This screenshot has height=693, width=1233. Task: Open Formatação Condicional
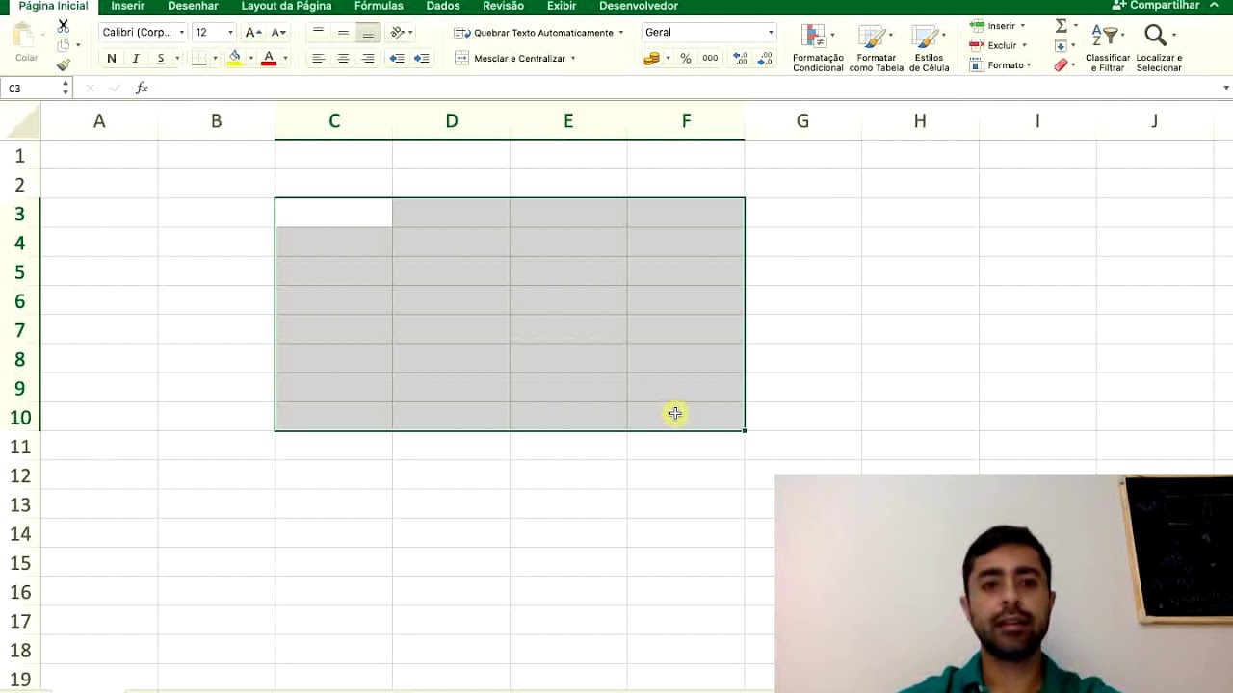click(x=818, y=48)
